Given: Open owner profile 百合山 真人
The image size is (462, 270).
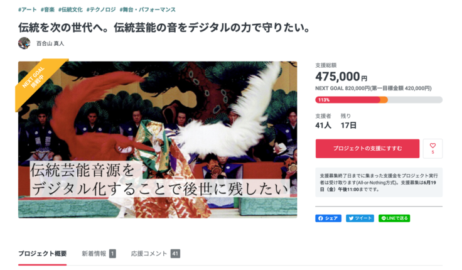Looking at the screenshot, I should [50, 43].
